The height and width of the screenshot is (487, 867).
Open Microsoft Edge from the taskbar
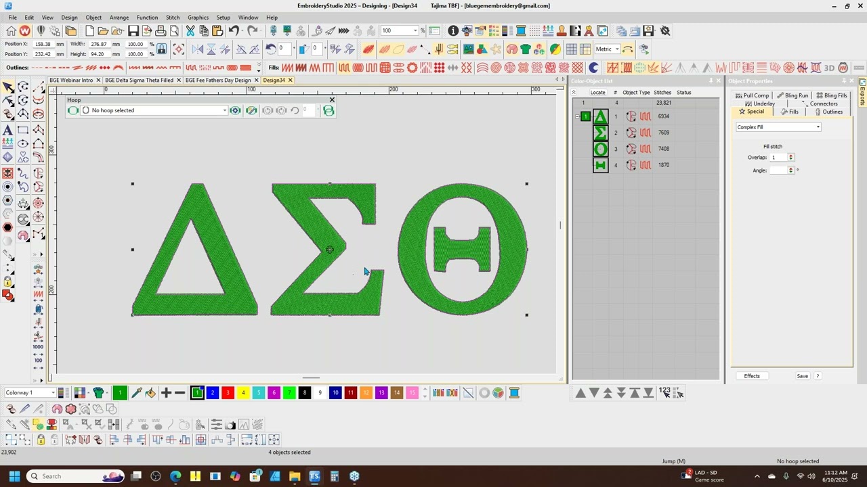(176, 476)
